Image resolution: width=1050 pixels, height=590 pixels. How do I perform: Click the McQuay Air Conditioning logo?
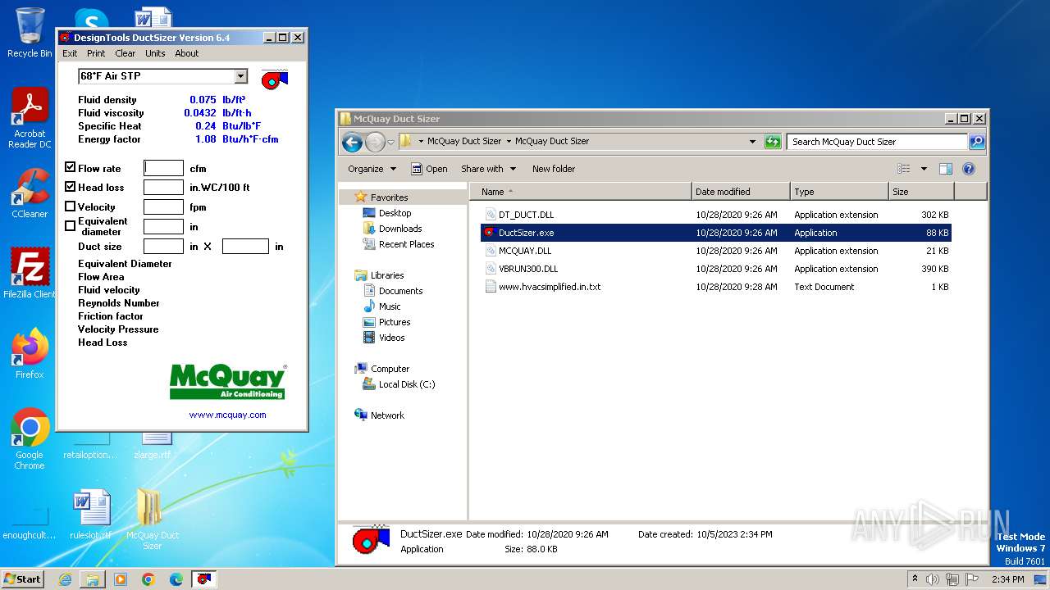coord(228,382)
